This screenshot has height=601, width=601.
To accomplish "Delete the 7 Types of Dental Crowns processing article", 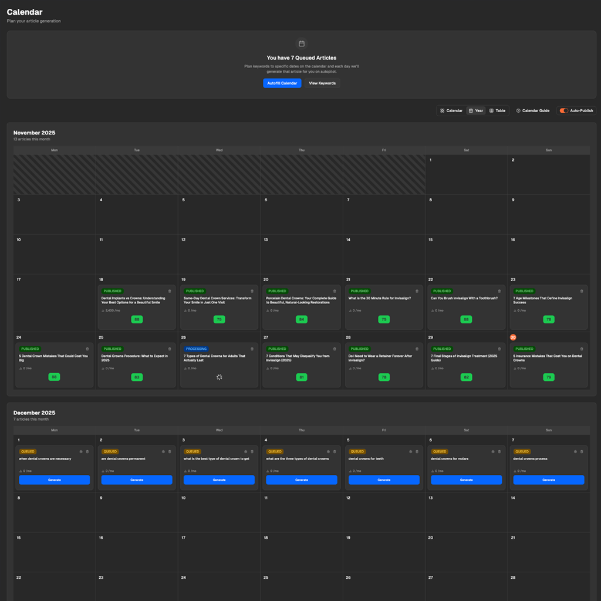I will click(252, 348).
